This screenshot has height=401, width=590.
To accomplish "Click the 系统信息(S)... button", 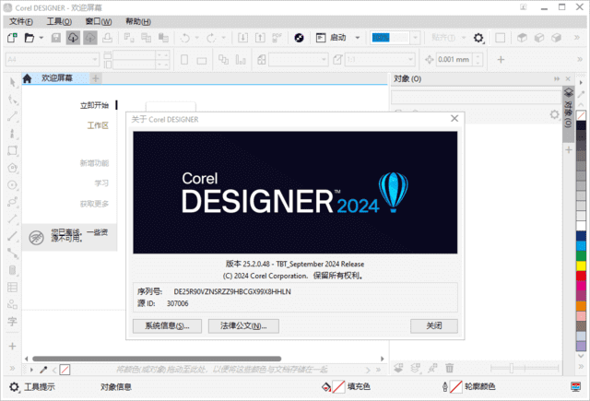I will tap(167, 325).
